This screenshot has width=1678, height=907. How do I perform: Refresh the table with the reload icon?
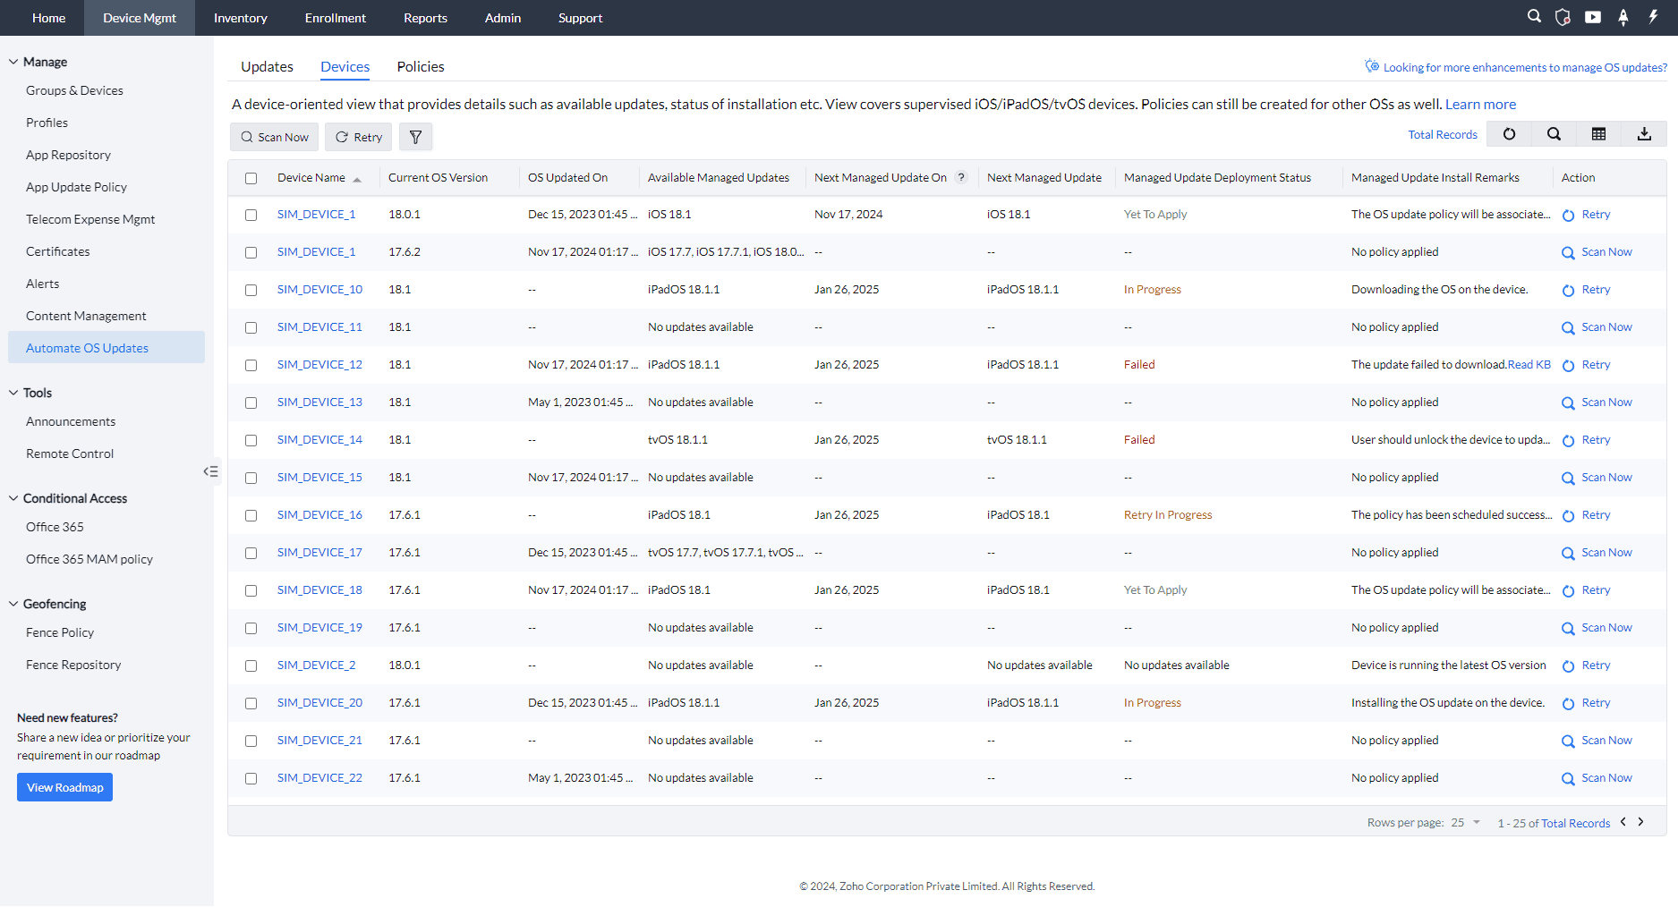[1510, 134]
